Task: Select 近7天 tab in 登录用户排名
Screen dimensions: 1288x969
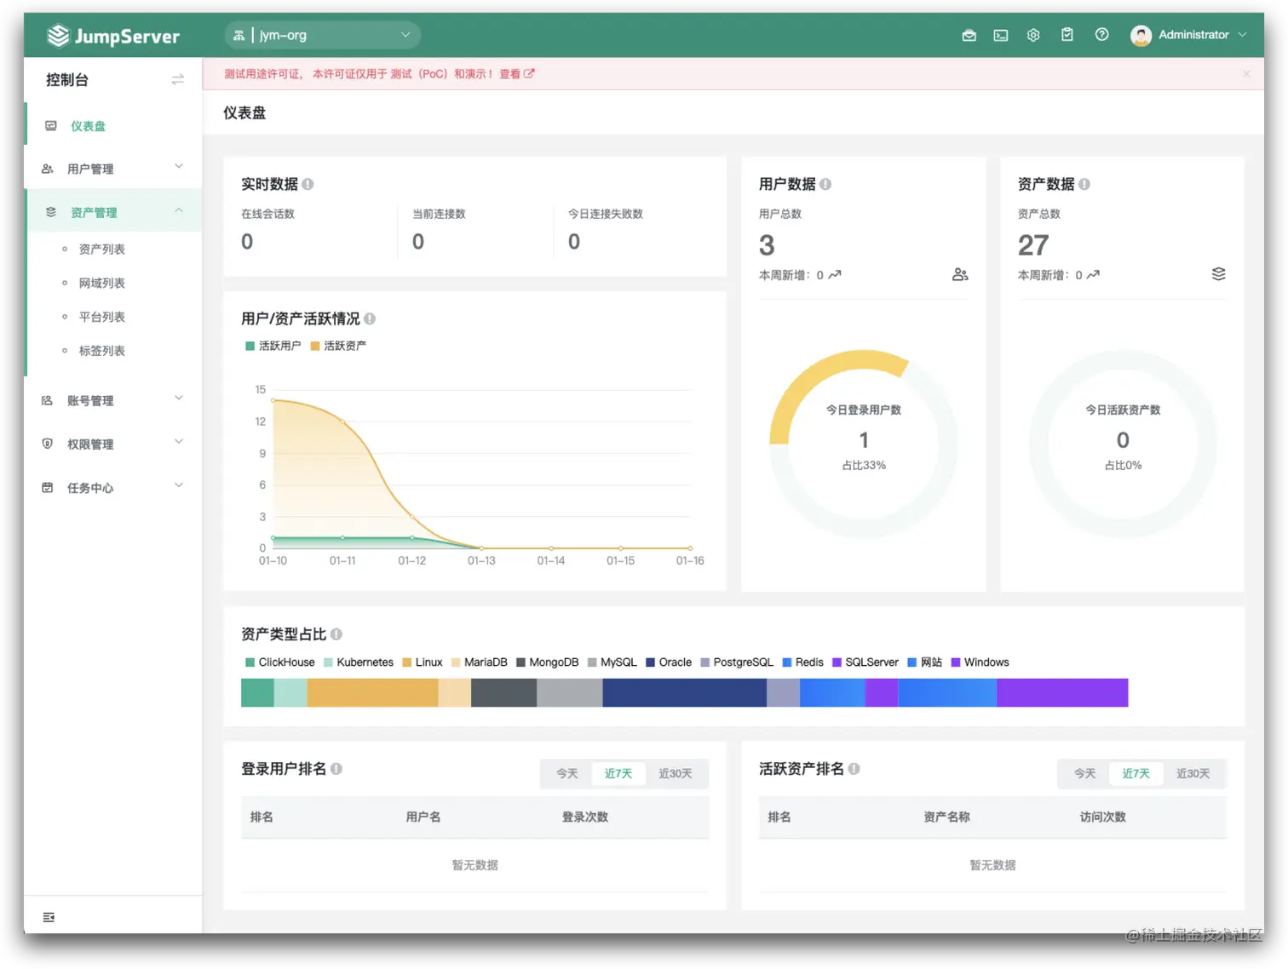Action: tap(618, 773)
